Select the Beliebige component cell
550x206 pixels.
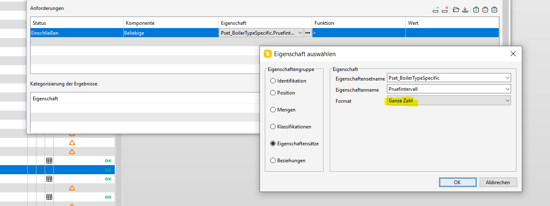click(x=171, y=33)
